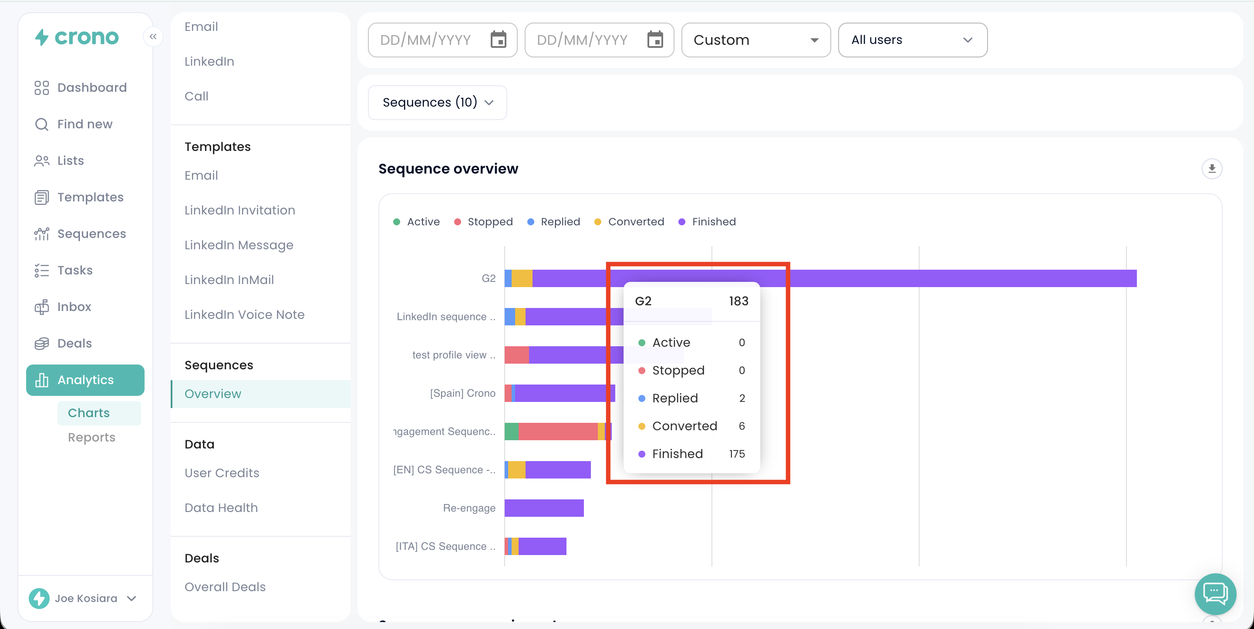Image resolution: width=1254 pixels, height=629 pixels.
Task: Open Find new with the magnifier icon
Action: 42,124
